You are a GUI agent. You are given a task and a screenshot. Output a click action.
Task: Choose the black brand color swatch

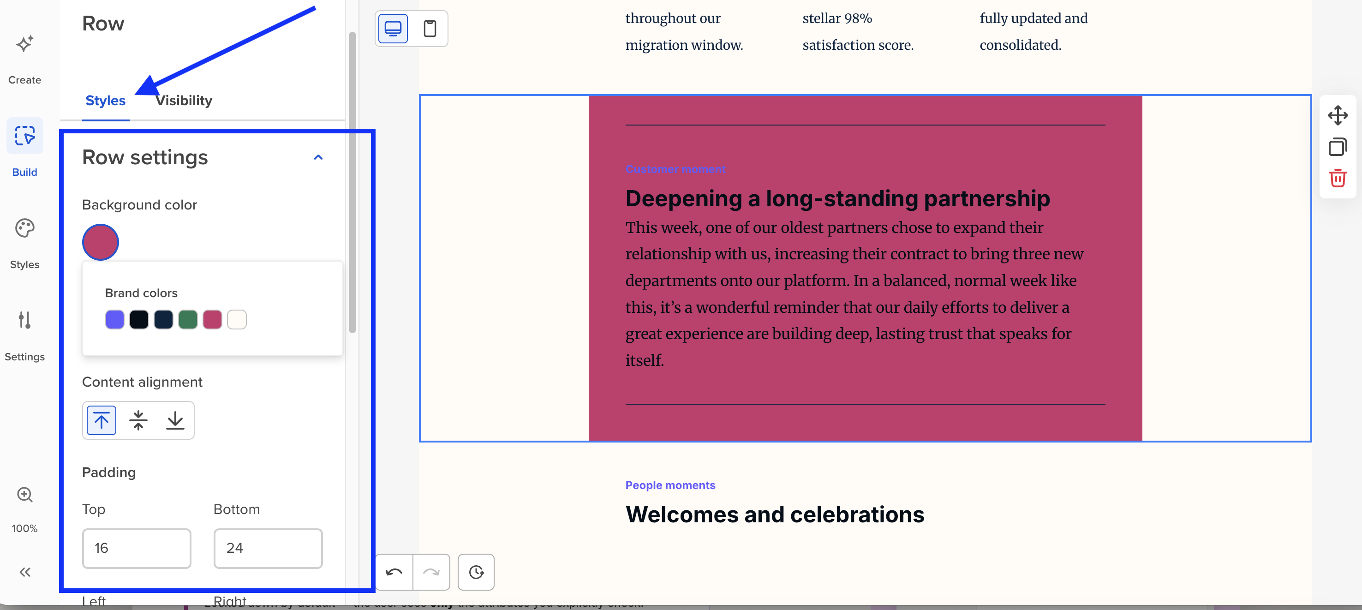point(139,320)
